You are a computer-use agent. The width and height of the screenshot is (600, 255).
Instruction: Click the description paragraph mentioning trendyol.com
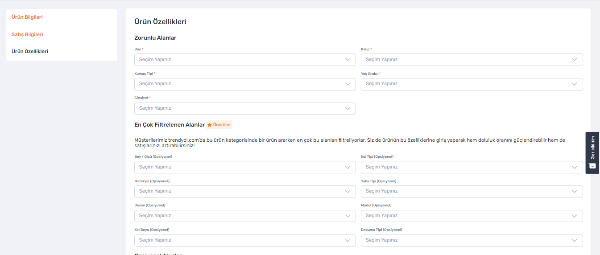(x=349, y=143)
